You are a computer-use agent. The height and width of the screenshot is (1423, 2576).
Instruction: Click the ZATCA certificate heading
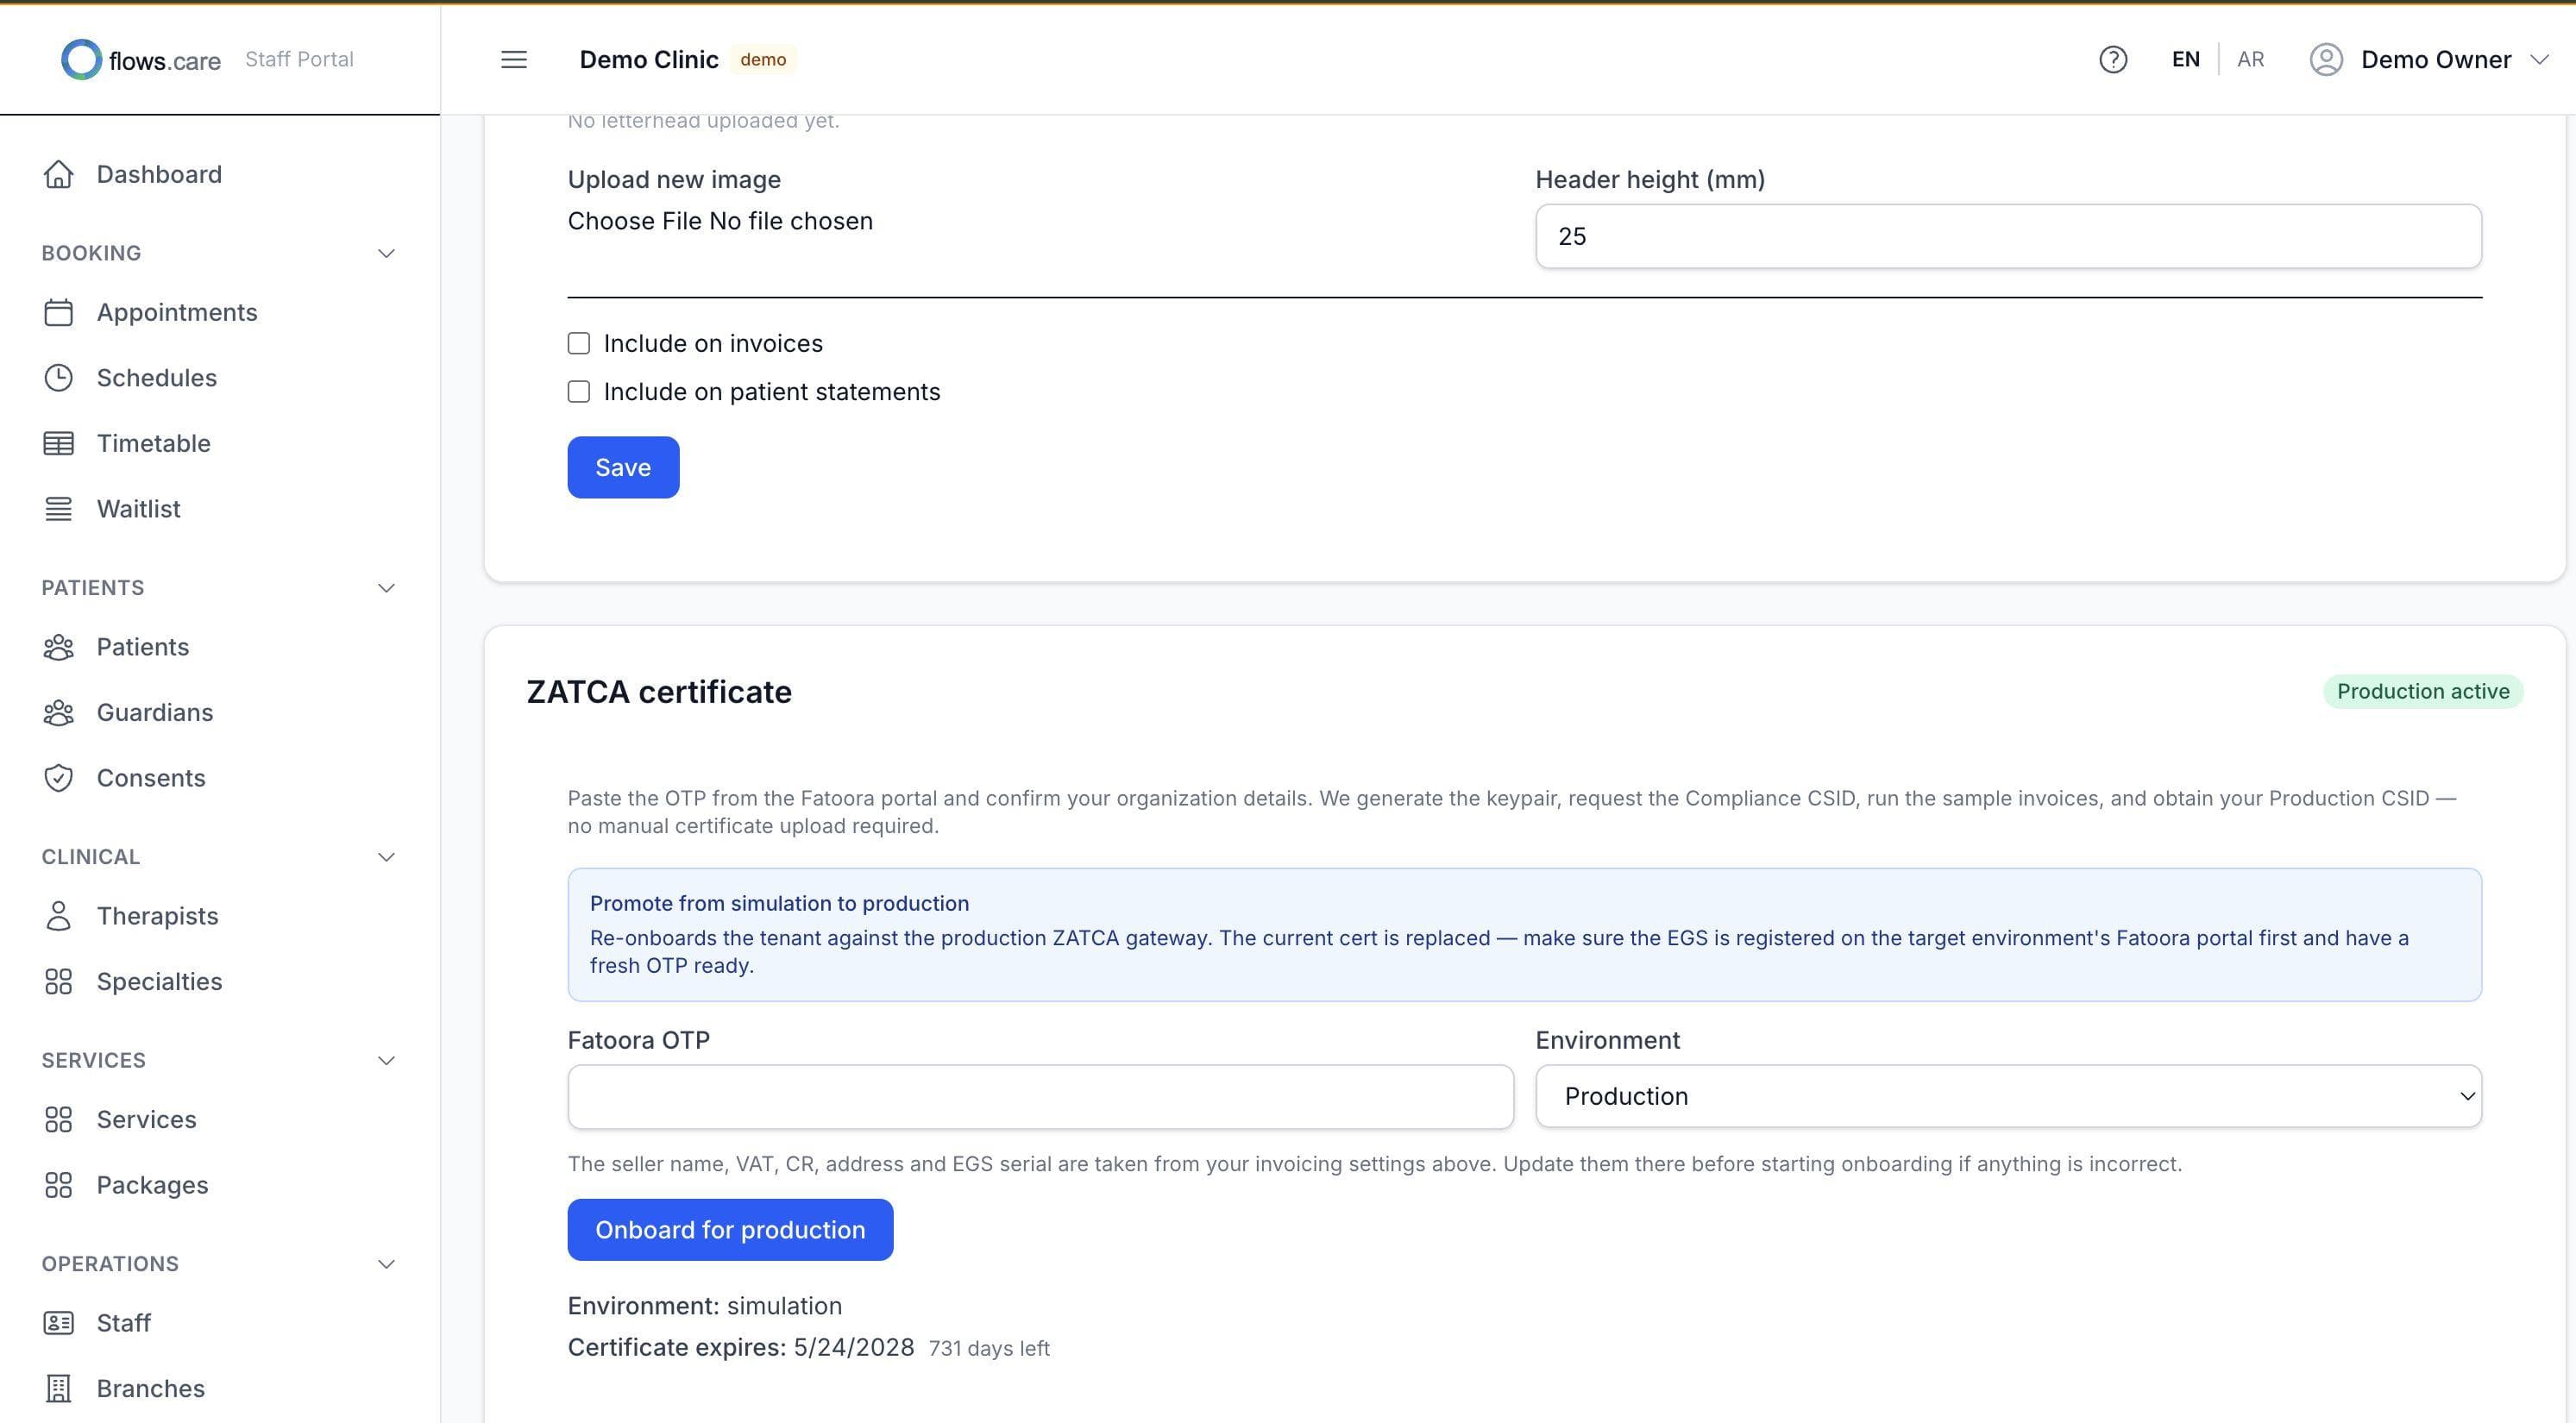click(x=659, y=692)
